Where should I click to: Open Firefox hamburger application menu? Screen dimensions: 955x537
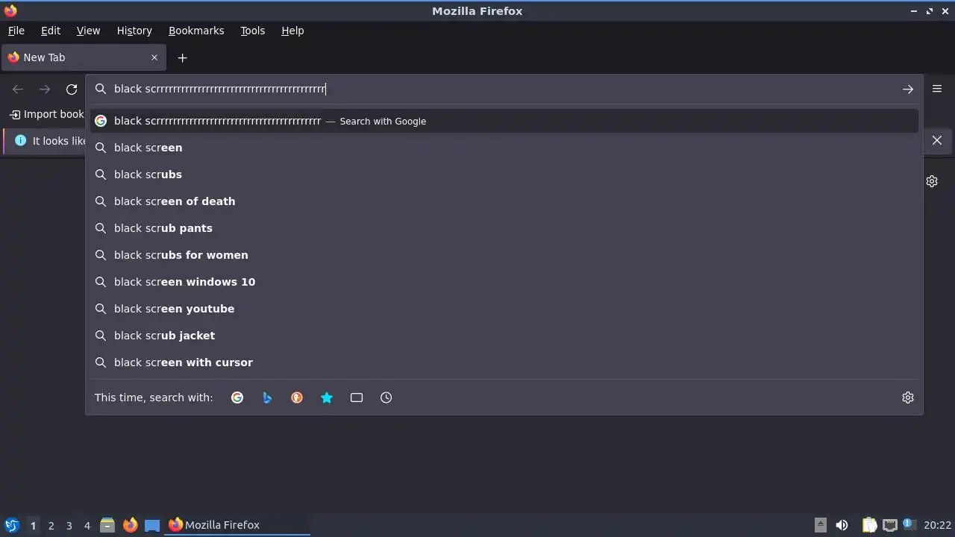pyautogui.click(x=937, y=89)
